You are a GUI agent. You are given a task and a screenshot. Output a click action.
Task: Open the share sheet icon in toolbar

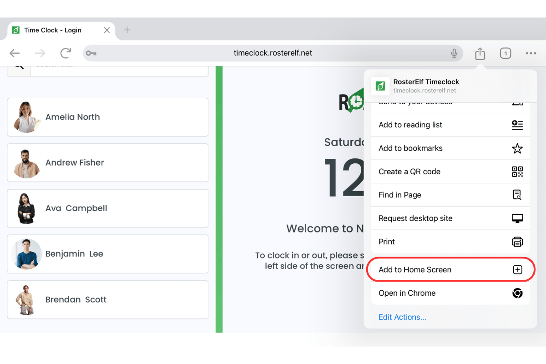(x=480, y=53)
